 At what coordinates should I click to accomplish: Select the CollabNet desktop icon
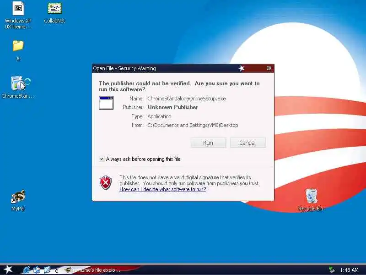[x=54, y=12]
